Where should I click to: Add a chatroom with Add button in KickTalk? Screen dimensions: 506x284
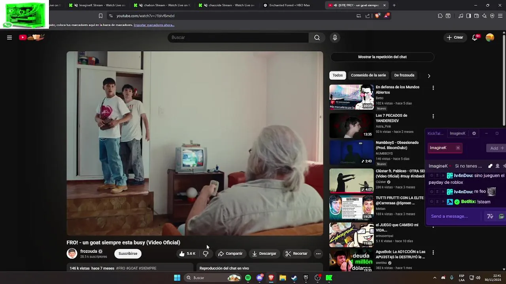(x=497, y=148)
